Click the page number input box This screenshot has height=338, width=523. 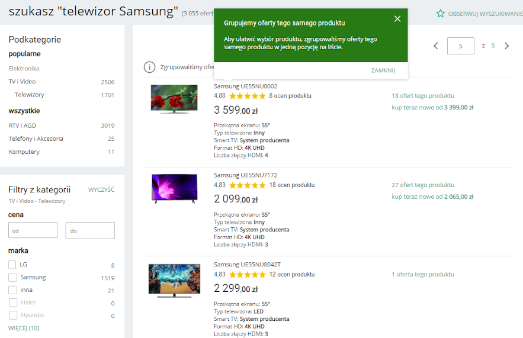460,46
